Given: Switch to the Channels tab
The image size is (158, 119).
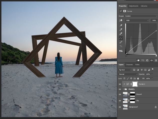Looking at the screenshot, I should click(129, 65).
